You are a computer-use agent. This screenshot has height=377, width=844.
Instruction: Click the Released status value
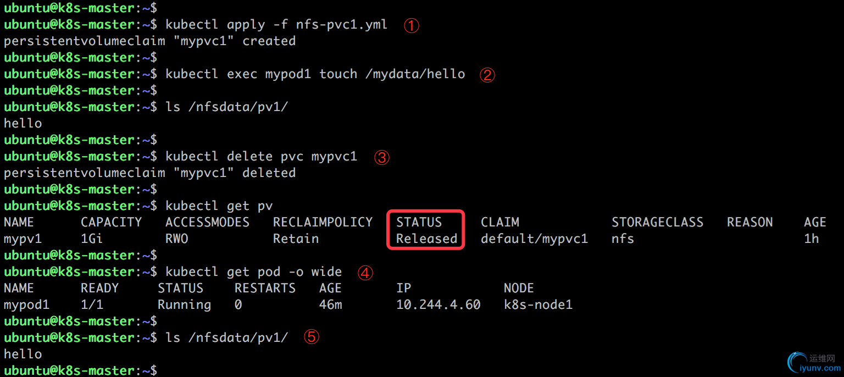point(427,239)
